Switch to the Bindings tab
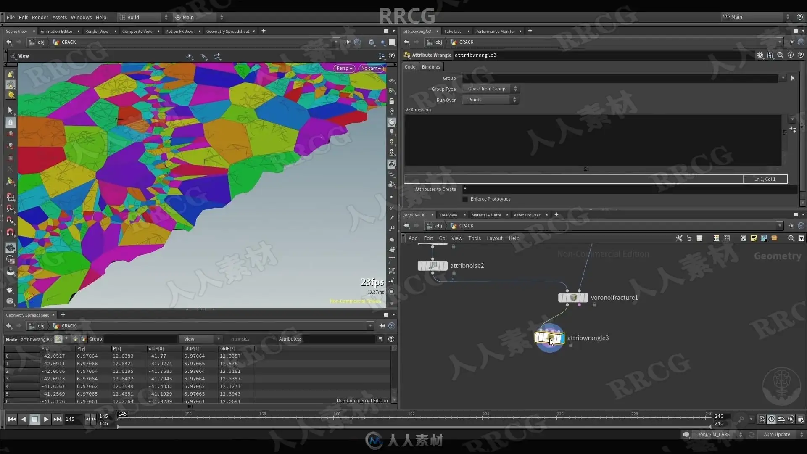Viewport: 807px width, 454px height. point(431,67)
